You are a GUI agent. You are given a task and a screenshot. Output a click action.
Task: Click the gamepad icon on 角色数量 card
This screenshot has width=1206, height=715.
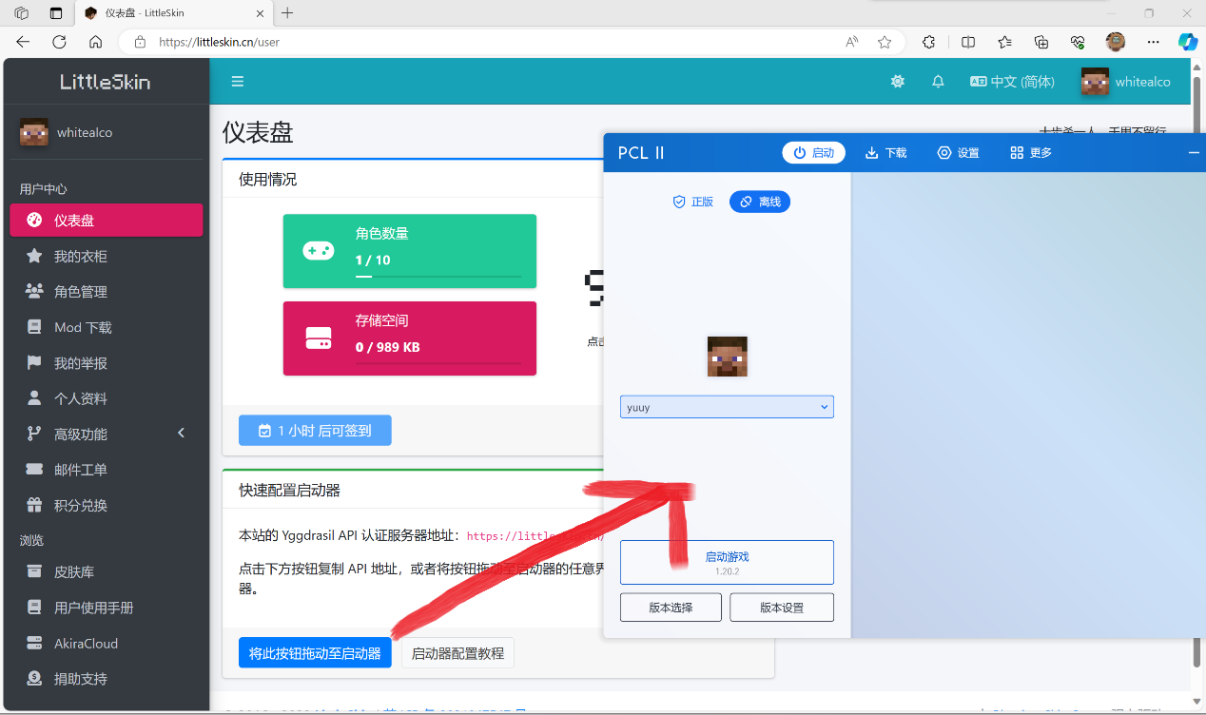coord(318,250)
